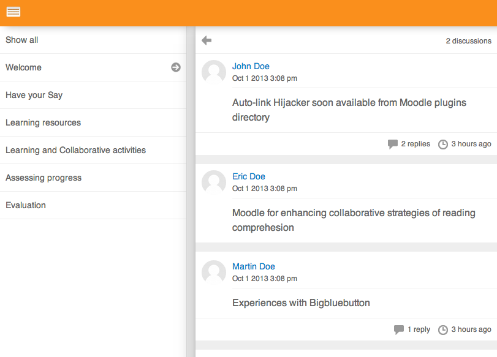Click Martin Doe's avatar picture
Viewport: 497px width, 357px height.
coord(214,272)
